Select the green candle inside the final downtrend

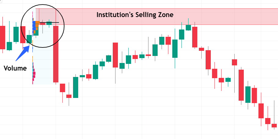[x=247, y=94]
